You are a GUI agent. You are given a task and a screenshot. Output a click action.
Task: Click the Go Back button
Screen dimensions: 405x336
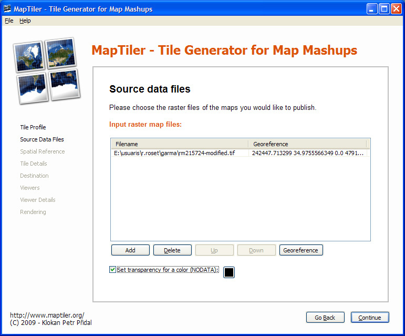pyautogui.click(x=325, y=318)
